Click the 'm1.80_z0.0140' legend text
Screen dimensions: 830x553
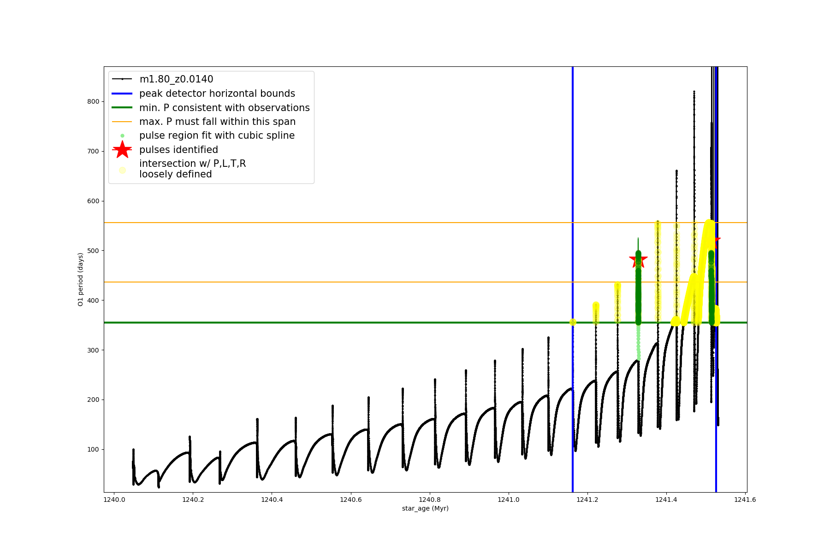point(177,79)
